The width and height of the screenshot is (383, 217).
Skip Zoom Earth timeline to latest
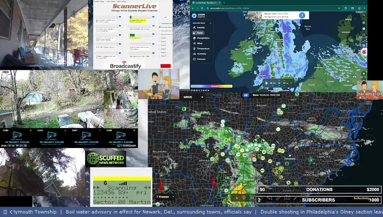[291, 83]
